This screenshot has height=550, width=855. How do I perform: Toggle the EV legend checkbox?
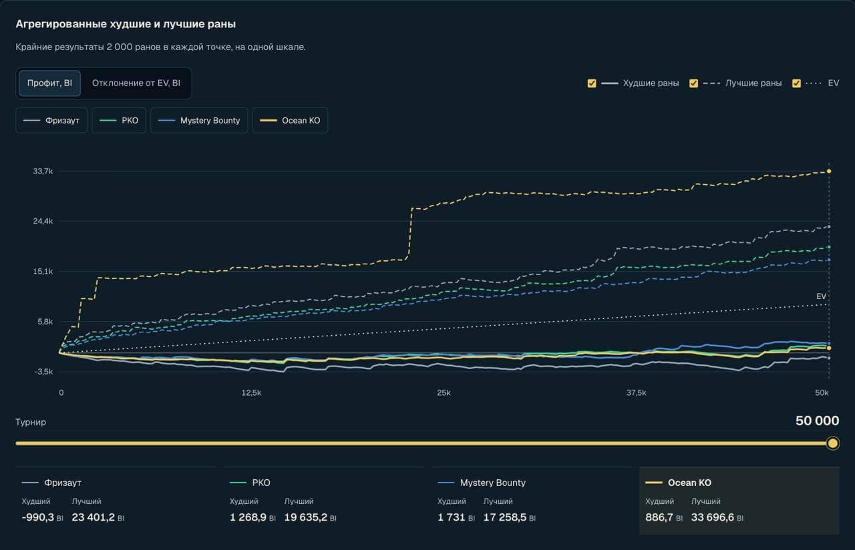pyautogui.click(x=796, y=83)
